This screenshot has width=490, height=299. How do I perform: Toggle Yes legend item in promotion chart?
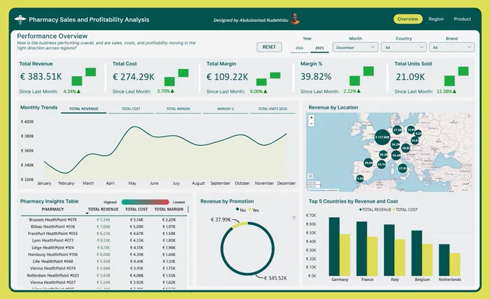point(254,210)
